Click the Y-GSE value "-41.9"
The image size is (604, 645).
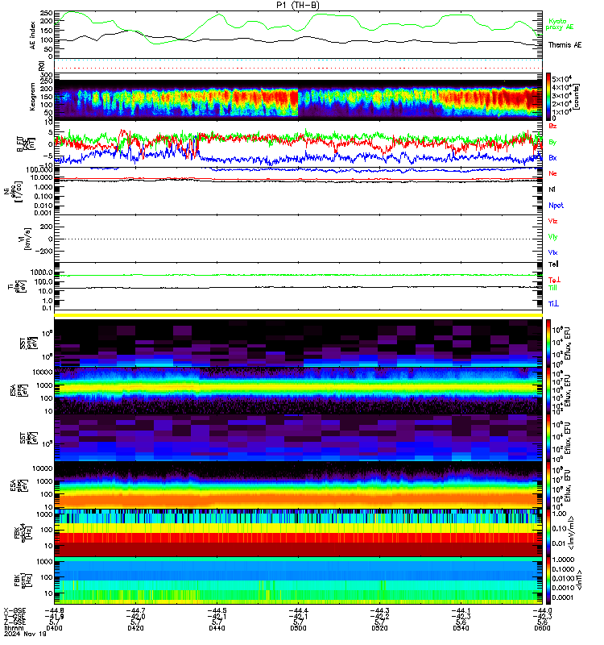pyautogui.click(x=54, y=617)
